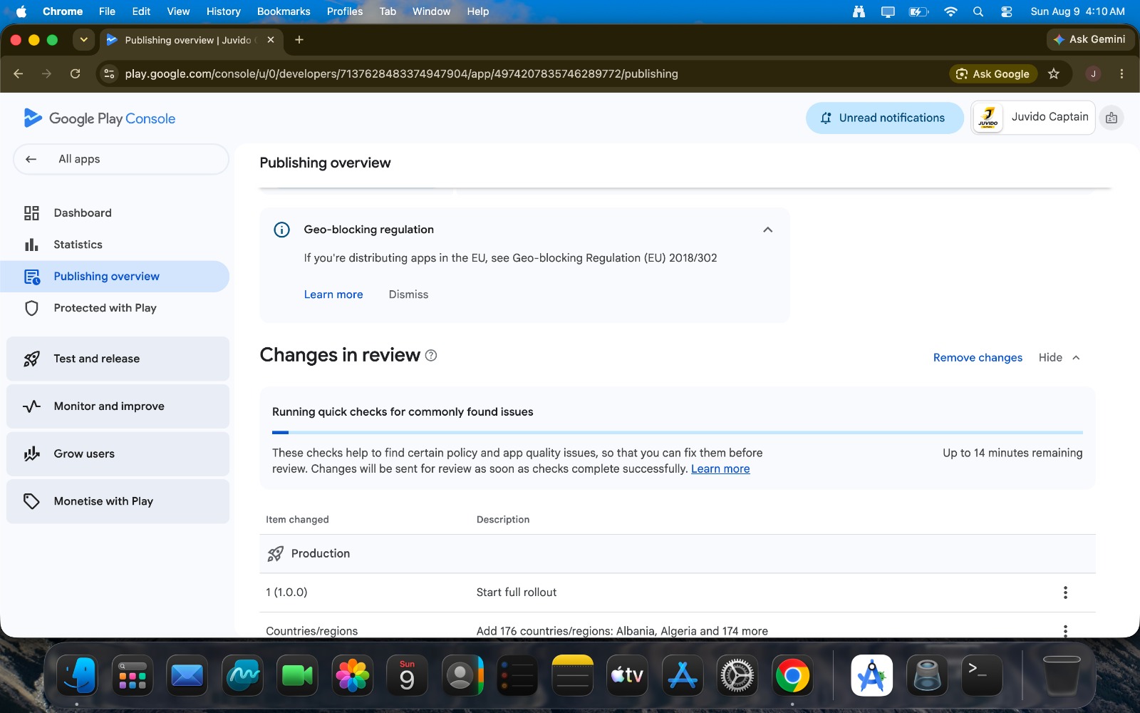Collapse the Geo-blocking regulation panel
1140x713 pixels.
click(x=767, y=230)
